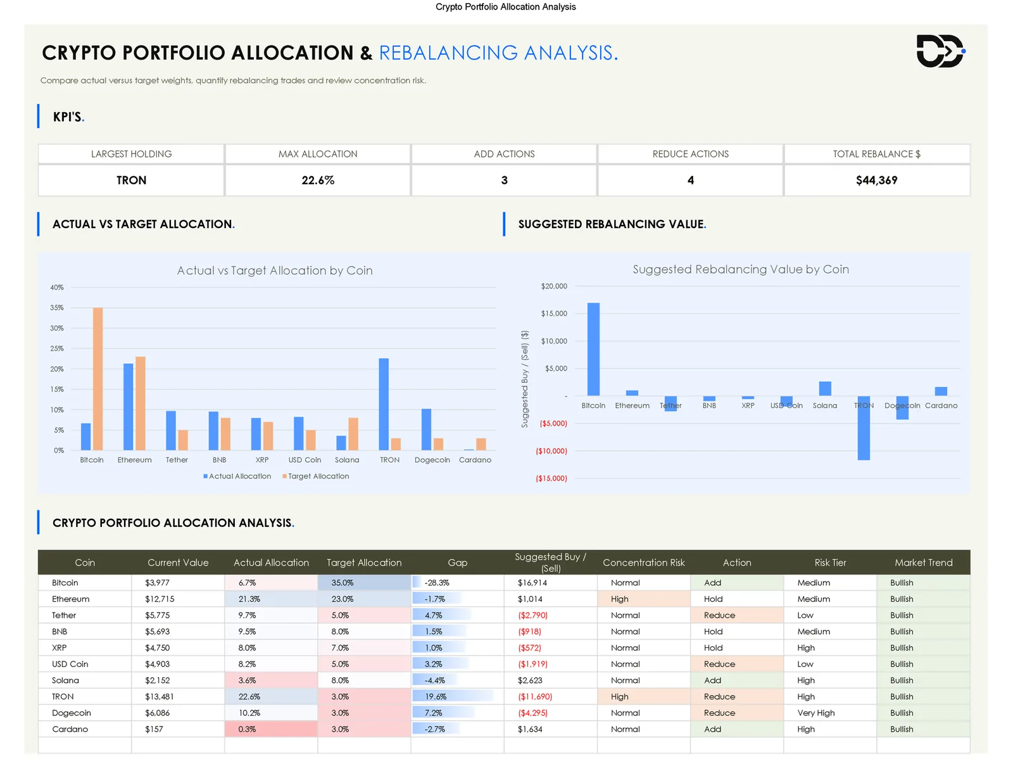Image resolution: width=1013 pixels, height=783 pixels.
Task: Click the Actual Allocation legend swatch
Action: point(205,476)
